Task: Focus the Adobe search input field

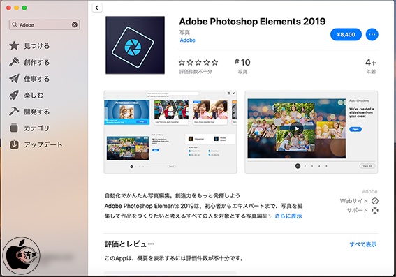Action: 45,24
